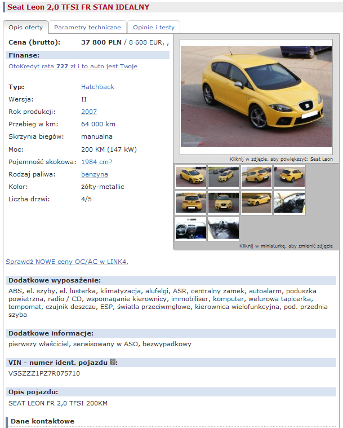The width and height of the screenshot is (343, 428).
Task: Click the Opis pojazdu section header
Action: [171, 392]
